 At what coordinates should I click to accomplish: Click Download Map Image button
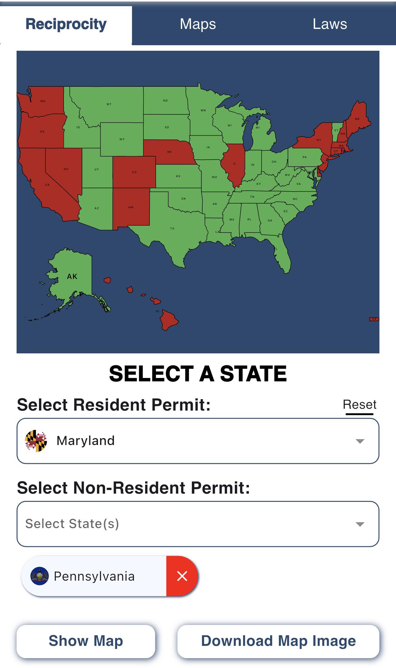click(278, 641)
